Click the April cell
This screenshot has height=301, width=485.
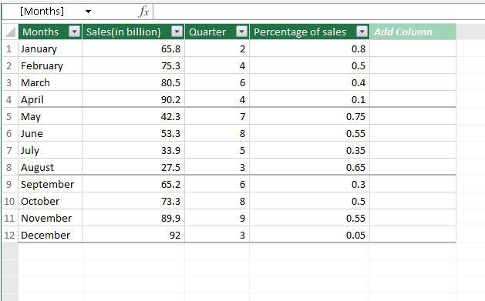(x=50, y=99)
